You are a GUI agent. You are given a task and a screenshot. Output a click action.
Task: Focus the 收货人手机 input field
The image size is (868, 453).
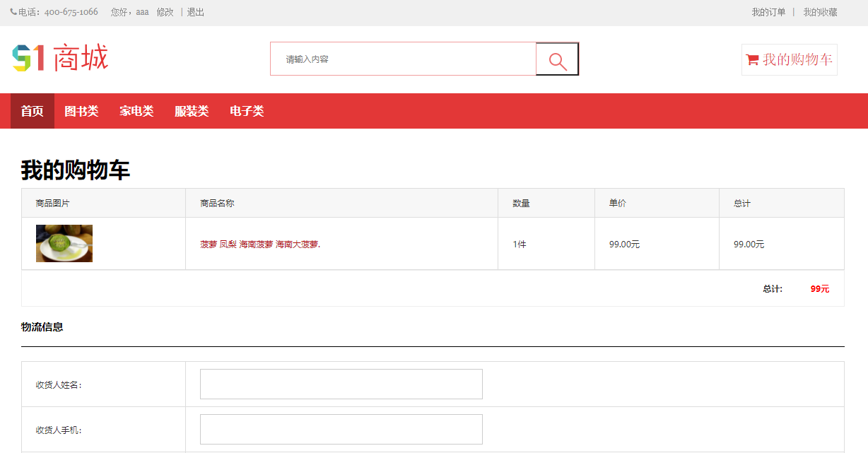pyautogui.click(x=341, y=429)
